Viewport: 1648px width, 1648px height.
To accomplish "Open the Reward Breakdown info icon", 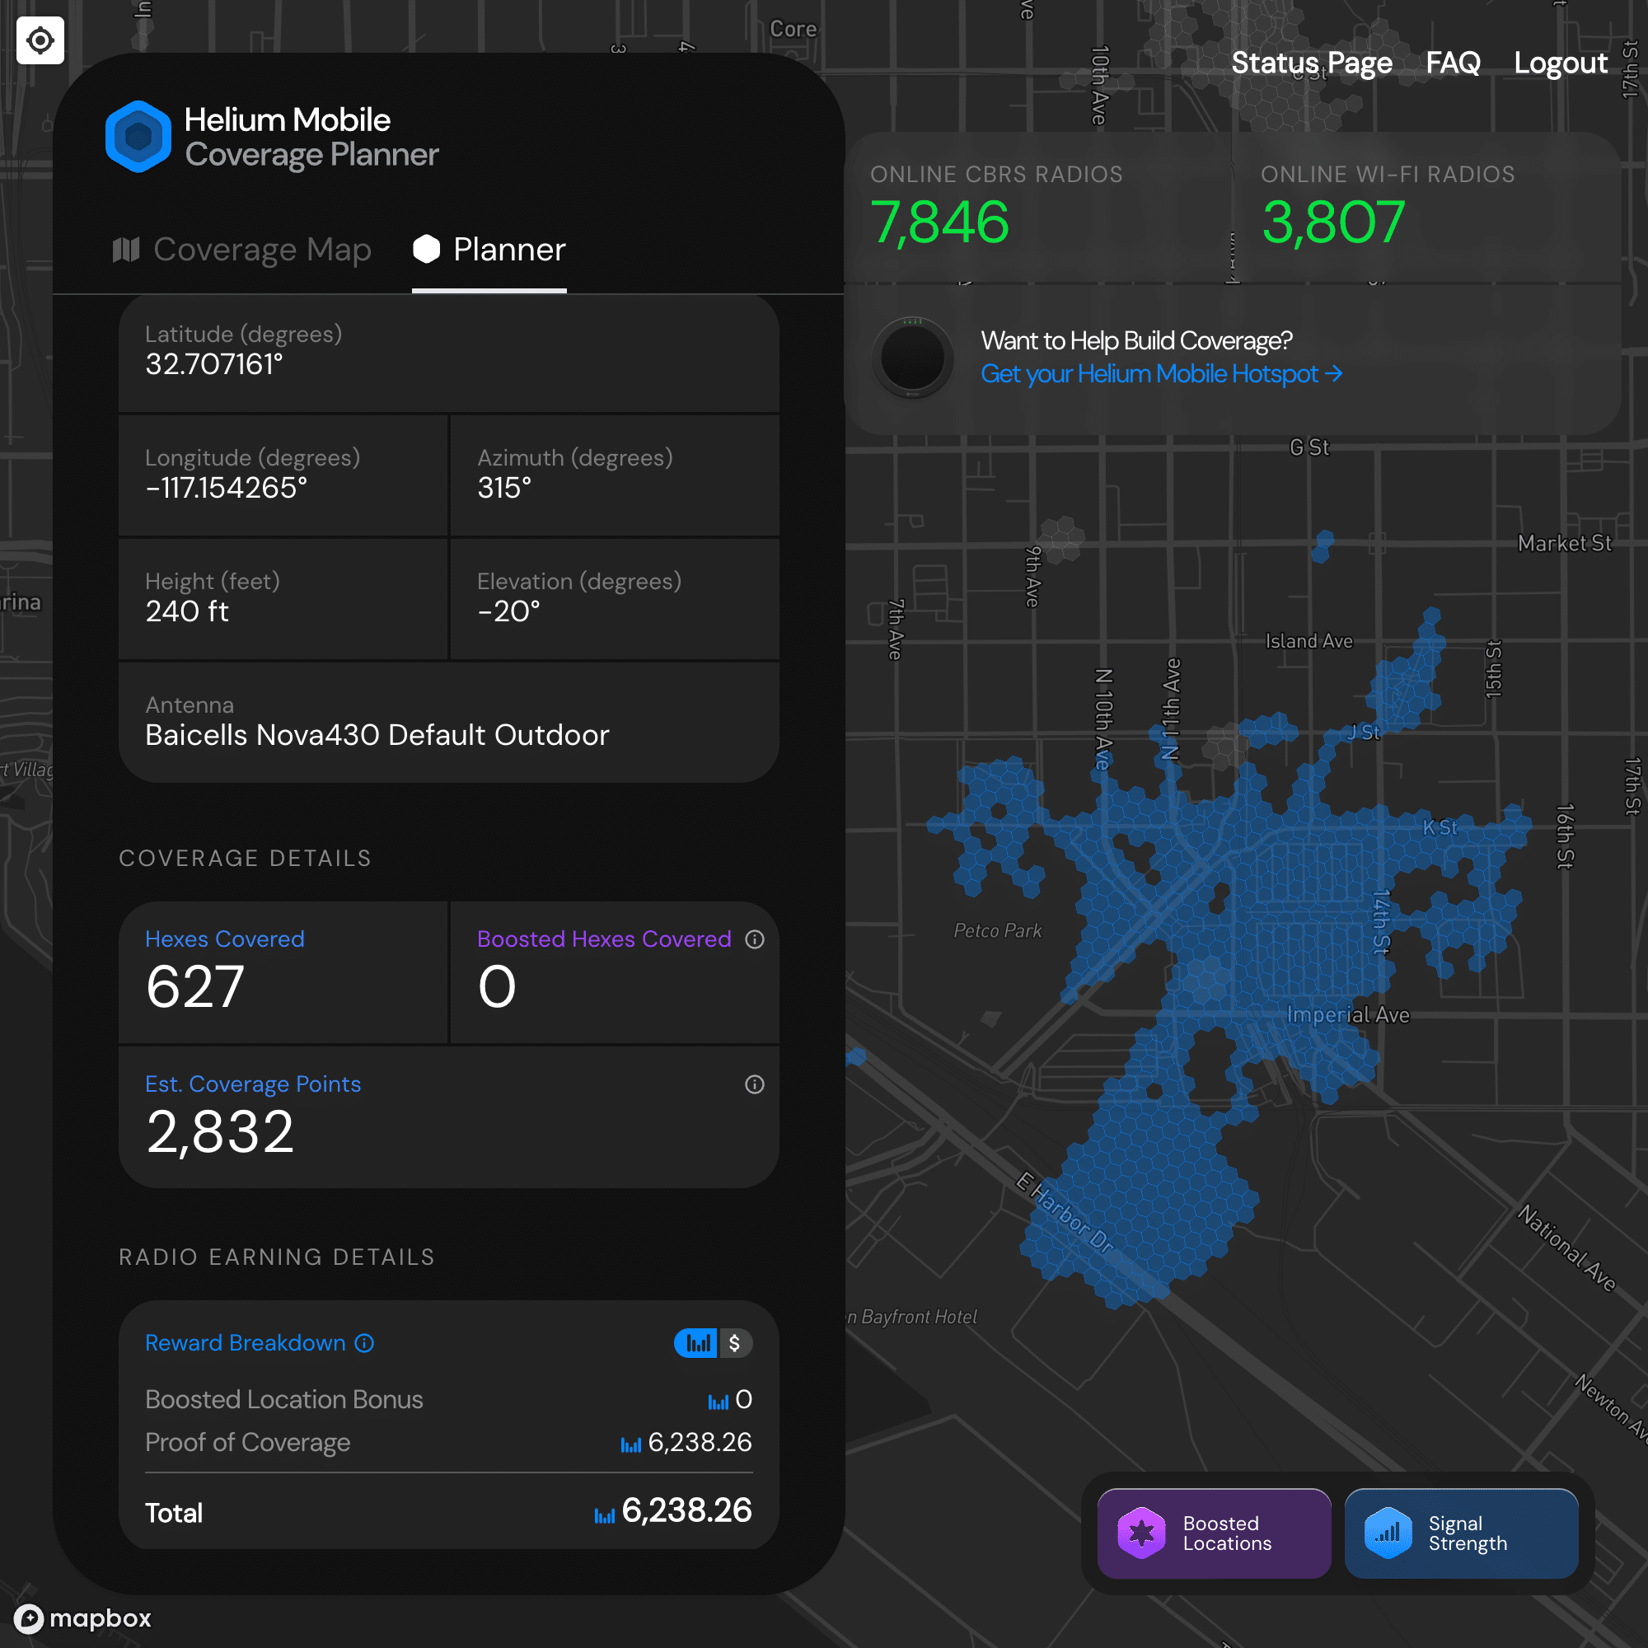I will [x=364, y=1343].
